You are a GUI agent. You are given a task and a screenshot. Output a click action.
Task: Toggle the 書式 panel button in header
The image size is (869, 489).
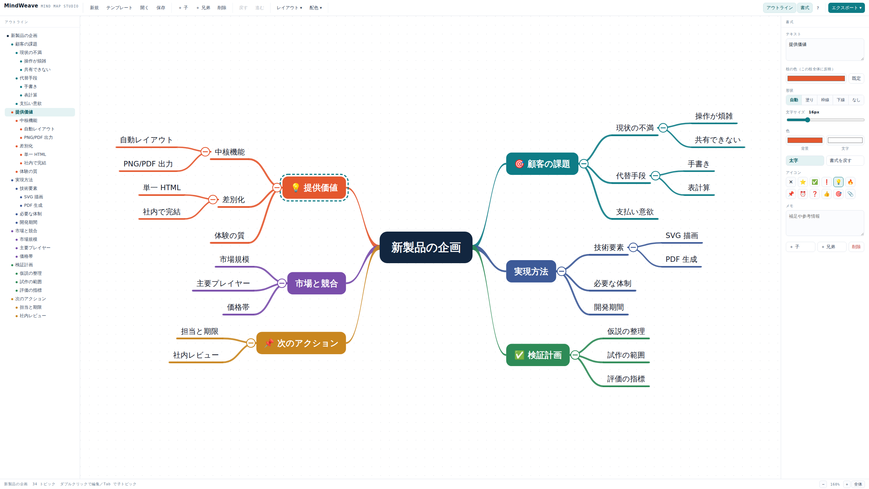click(805, 8)
